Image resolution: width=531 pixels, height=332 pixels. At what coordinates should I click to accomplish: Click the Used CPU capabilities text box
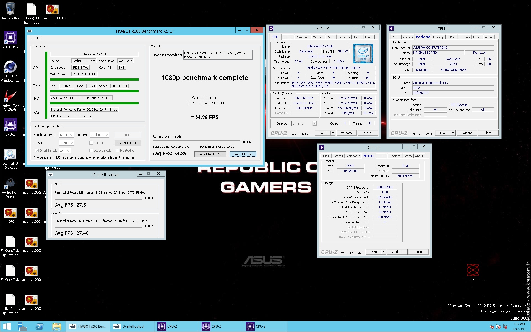pos(218,55)
